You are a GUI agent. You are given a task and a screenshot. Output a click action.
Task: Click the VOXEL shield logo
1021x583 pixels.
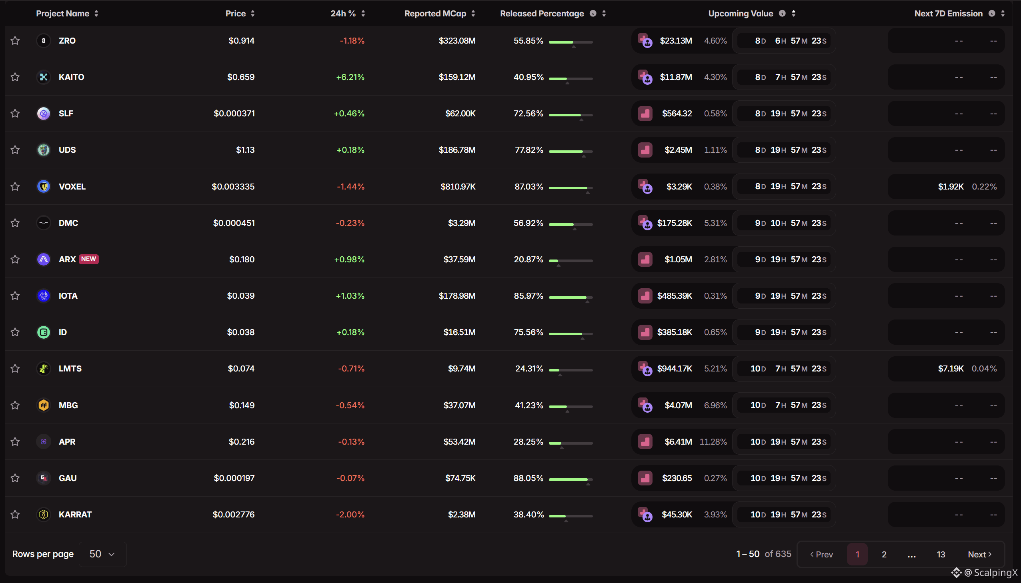point(43,186)
